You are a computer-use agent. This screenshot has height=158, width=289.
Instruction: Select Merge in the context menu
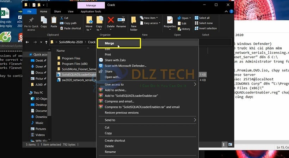[x=109, y=43]
